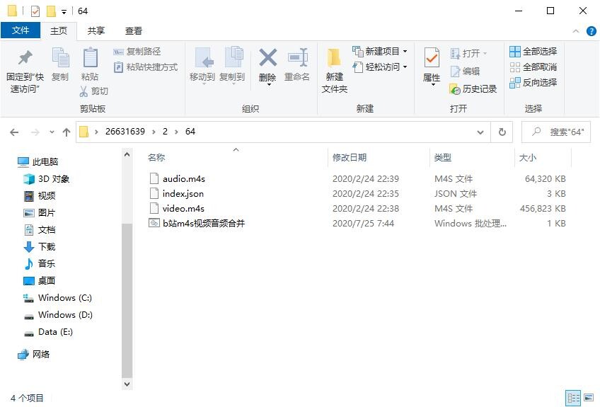Switch to details view toggle
This screenshot has width=600, height=407.
[573, 398]
